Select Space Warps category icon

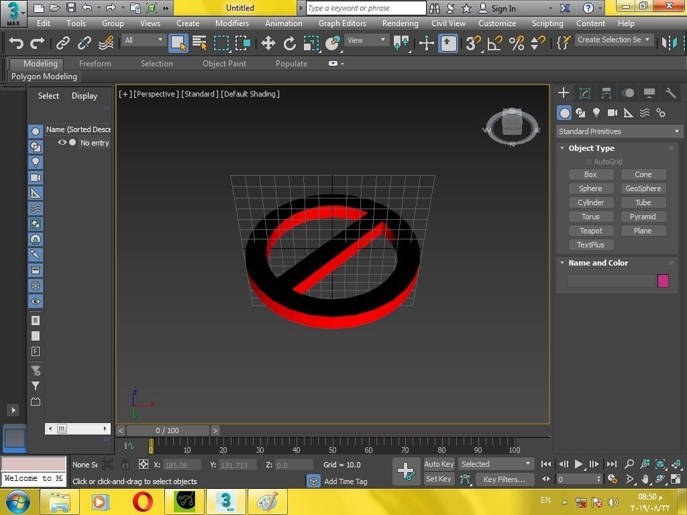(x=645, y=113)
